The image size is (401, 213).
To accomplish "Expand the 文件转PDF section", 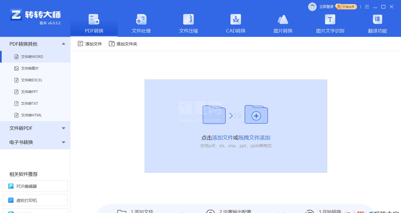I will 35,128.
